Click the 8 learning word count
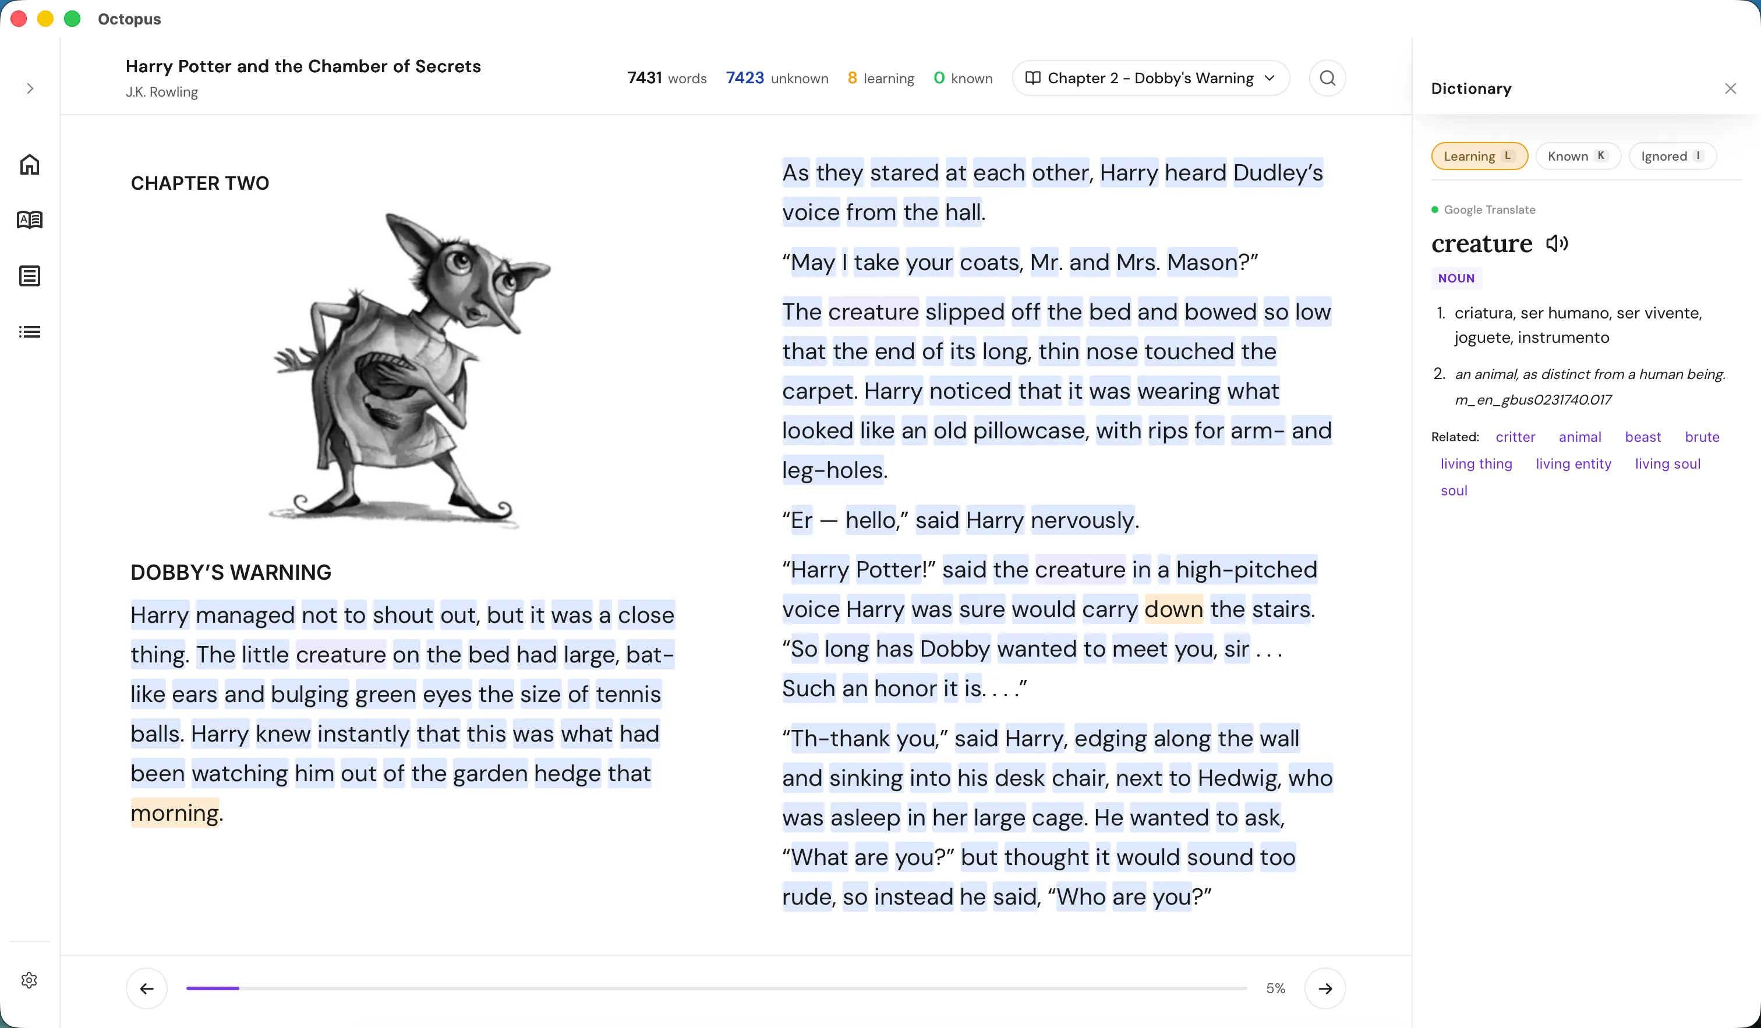Image resolution: width=1761 pixels, height=1028 pixels. coord(881,78)
